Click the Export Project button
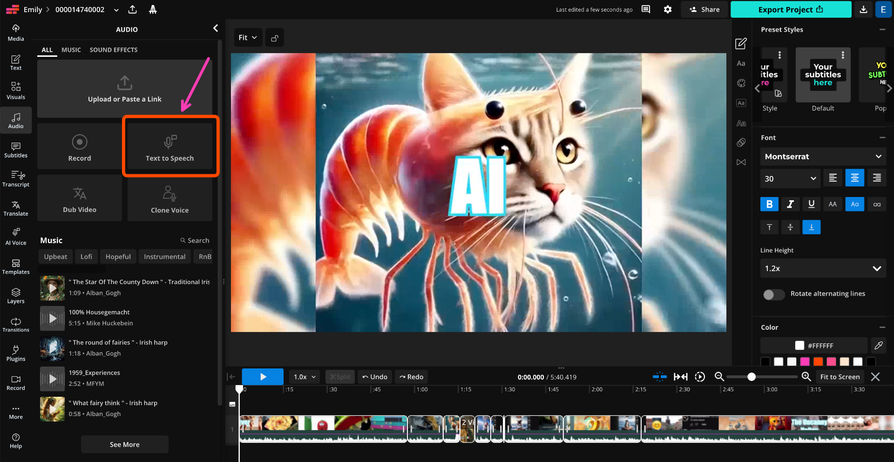Viewport: 894px width, 462px height. pyautogui.click(x=790, y=9)
